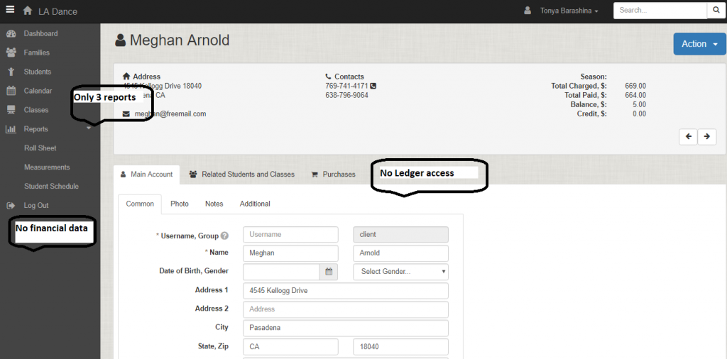727x359 pixels.
Task: Click the Username help question icon
Action: (224, 236)
